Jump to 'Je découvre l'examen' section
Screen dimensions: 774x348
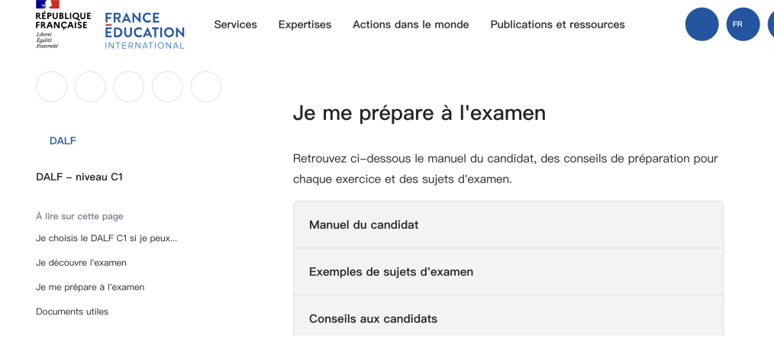[x=81, y=263]
